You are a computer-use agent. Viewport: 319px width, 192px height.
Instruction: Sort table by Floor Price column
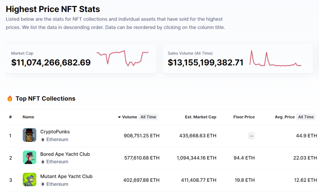pyautogui.click(x=244, y=117)
